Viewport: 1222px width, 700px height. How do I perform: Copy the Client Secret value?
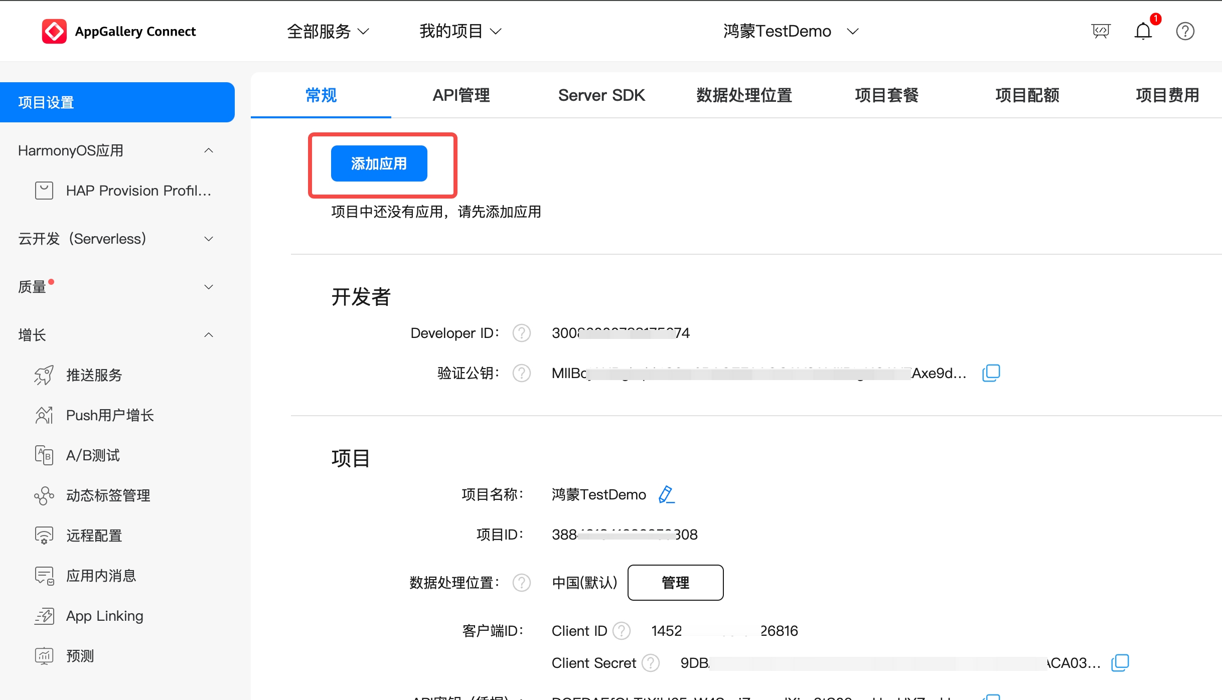point(1120,663)
